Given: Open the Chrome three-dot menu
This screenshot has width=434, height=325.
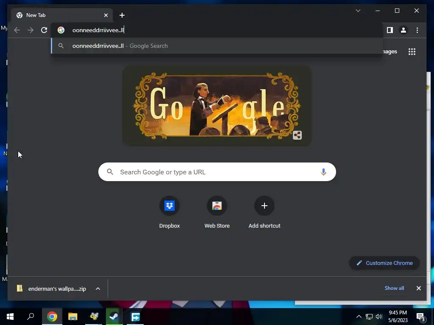Looking at the screenshot, I should [417, 30].
